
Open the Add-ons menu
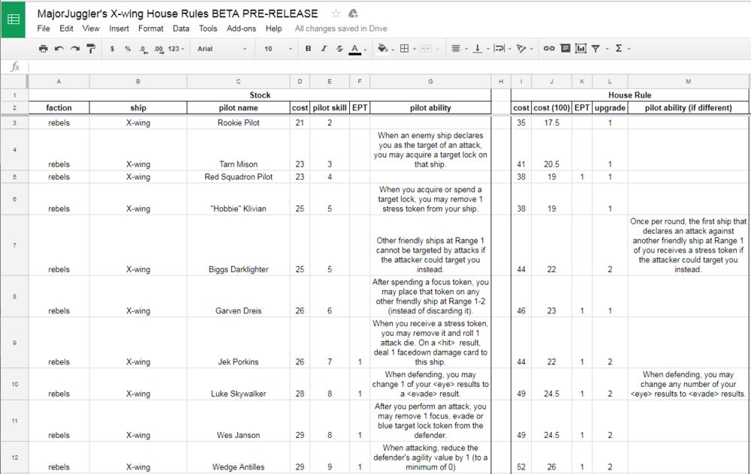[241, 28]
